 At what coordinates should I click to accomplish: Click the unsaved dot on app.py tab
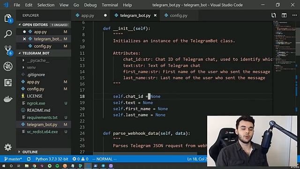point(105,15)
